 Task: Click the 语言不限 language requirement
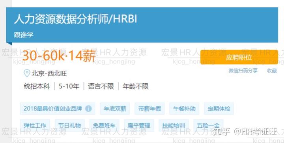point(101,86)
